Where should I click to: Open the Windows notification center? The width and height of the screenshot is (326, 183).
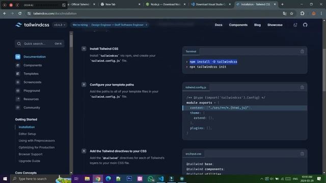(x=319, y=178)
